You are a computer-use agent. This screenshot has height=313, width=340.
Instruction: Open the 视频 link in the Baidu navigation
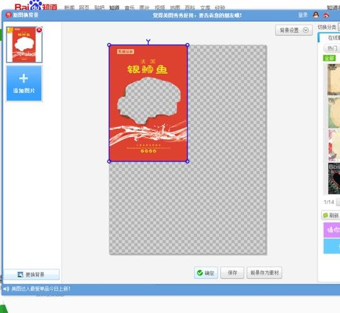pos(160,8)
